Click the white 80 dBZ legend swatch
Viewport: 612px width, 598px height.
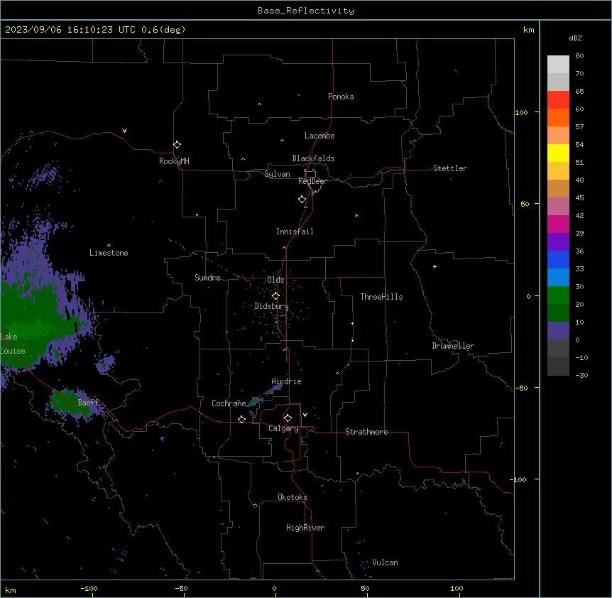point(558,65)
